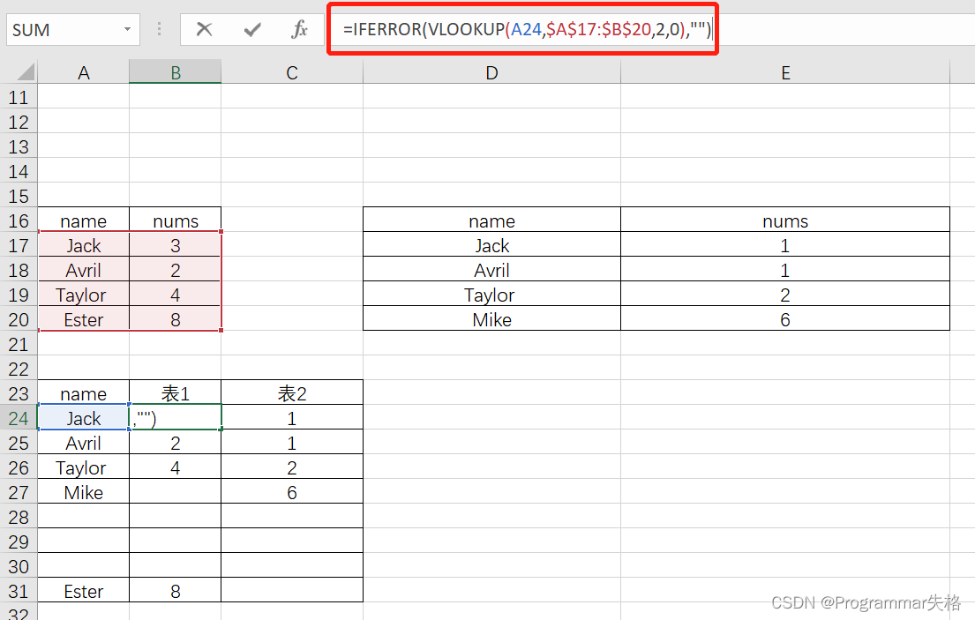Click cell D19 containing 'Taylor'

point(491,295)
